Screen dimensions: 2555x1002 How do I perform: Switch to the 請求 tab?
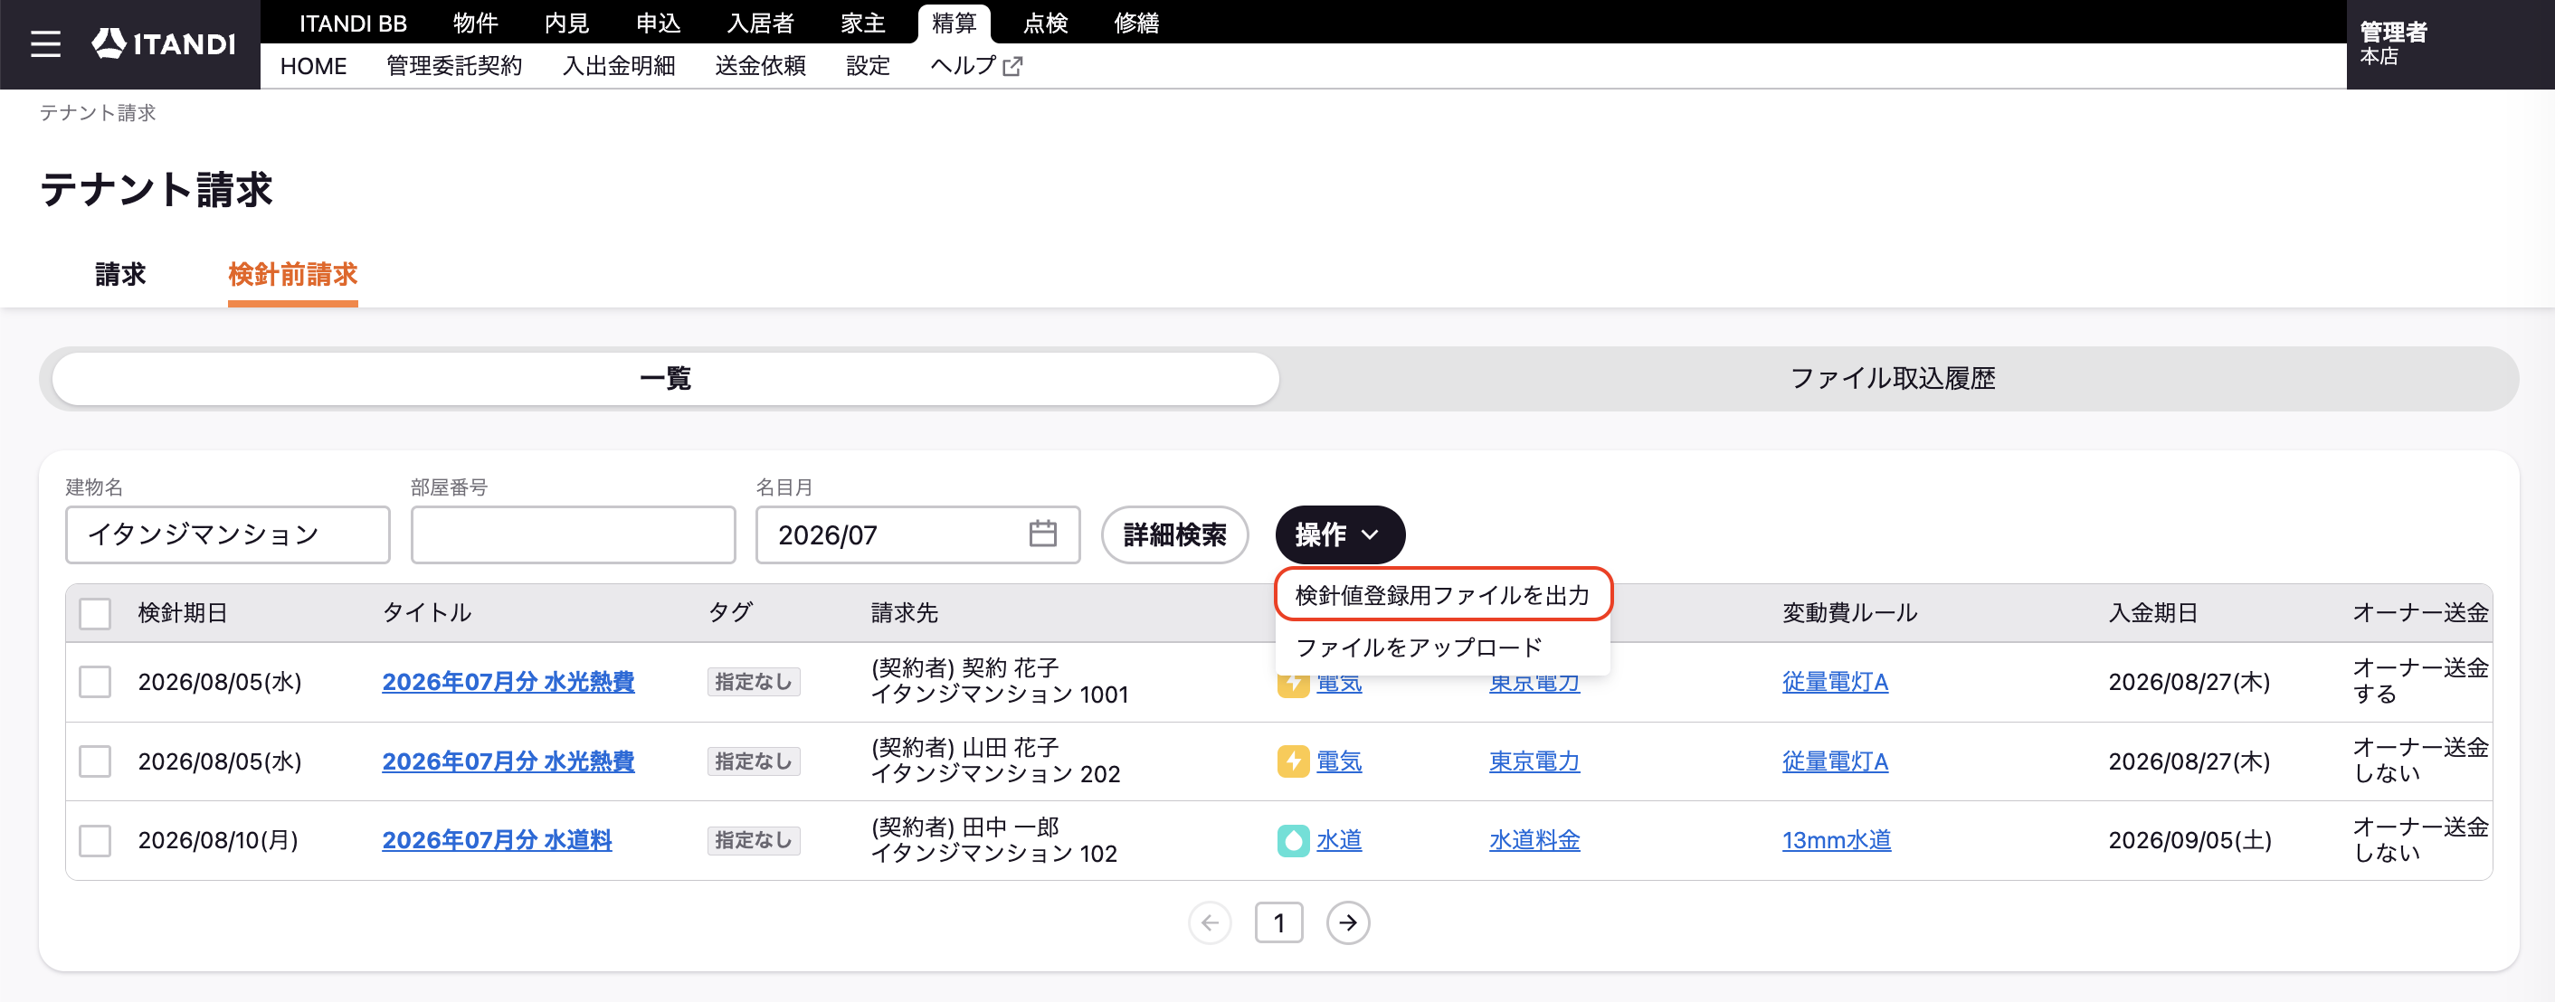tap(120, 275)
